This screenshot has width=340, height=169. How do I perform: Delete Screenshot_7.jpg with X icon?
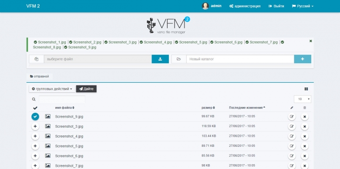(x=305, y=166)
